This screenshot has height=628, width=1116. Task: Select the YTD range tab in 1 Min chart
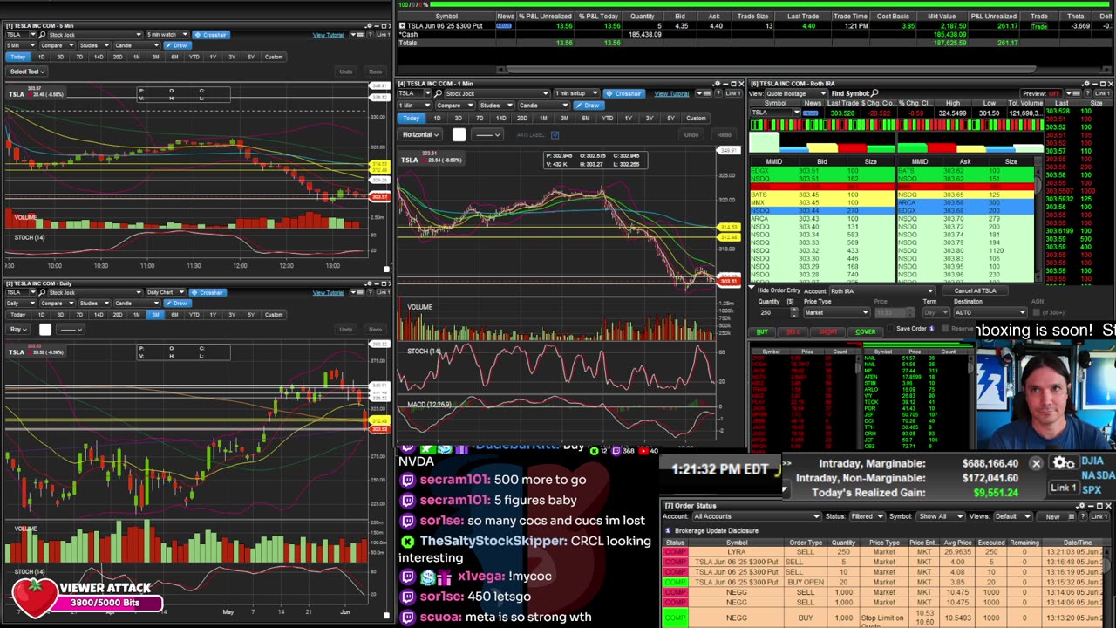pyautogui.click(x=607, y=118)
